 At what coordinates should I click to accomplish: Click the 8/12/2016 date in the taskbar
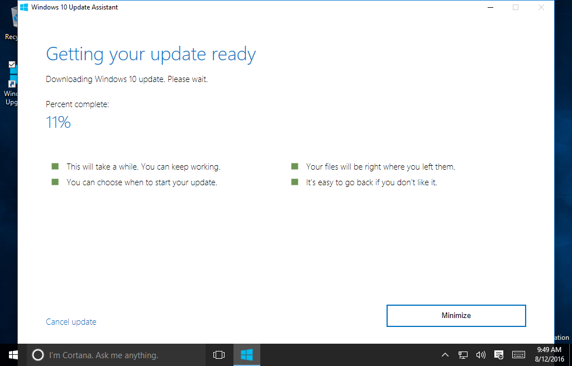(550, 359)
